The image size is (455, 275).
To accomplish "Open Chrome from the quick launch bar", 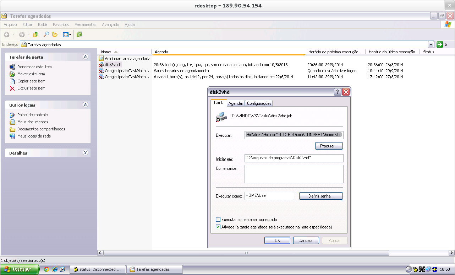I will 46,269.
